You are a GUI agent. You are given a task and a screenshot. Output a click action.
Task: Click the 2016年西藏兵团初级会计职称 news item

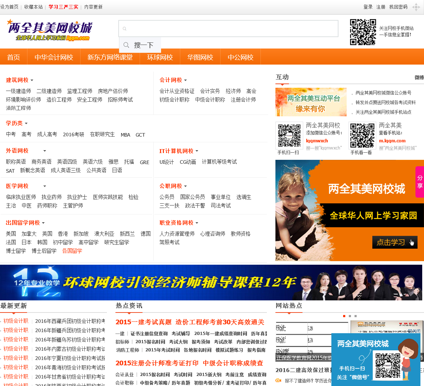tap(70, 321)
